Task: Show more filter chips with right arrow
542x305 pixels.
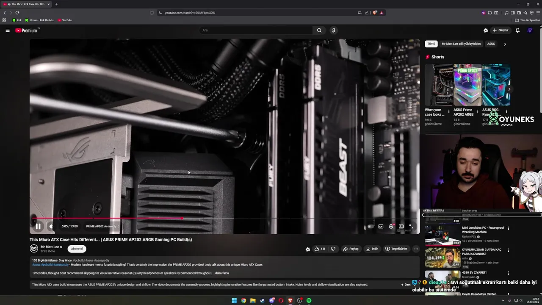Action: pos(505,44)
